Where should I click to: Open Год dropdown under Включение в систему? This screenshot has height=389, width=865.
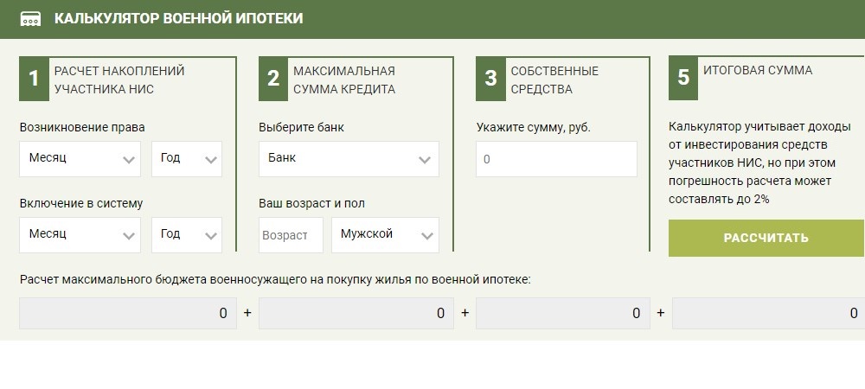click(x=187, y=235)
